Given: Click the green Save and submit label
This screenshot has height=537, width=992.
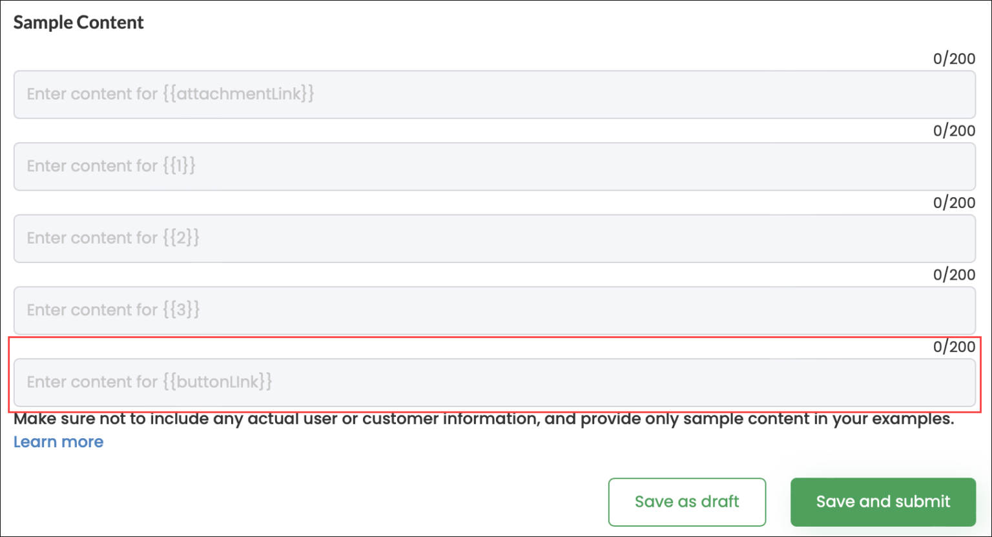Looking at the screenshot, I should pyautogui.click(x=883, y=501).
